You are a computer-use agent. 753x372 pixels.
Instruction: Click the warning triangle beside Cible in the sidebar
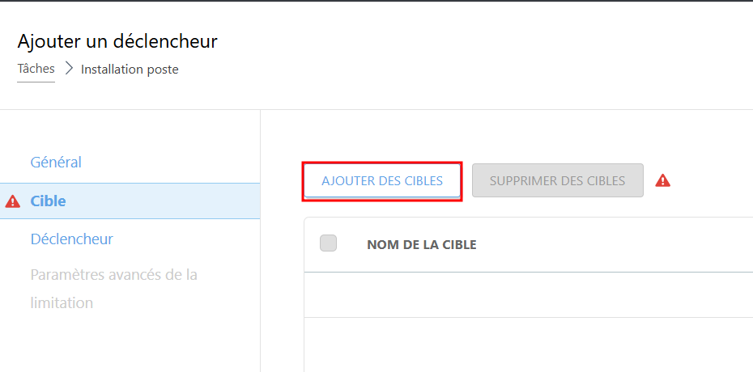point(12,202)
